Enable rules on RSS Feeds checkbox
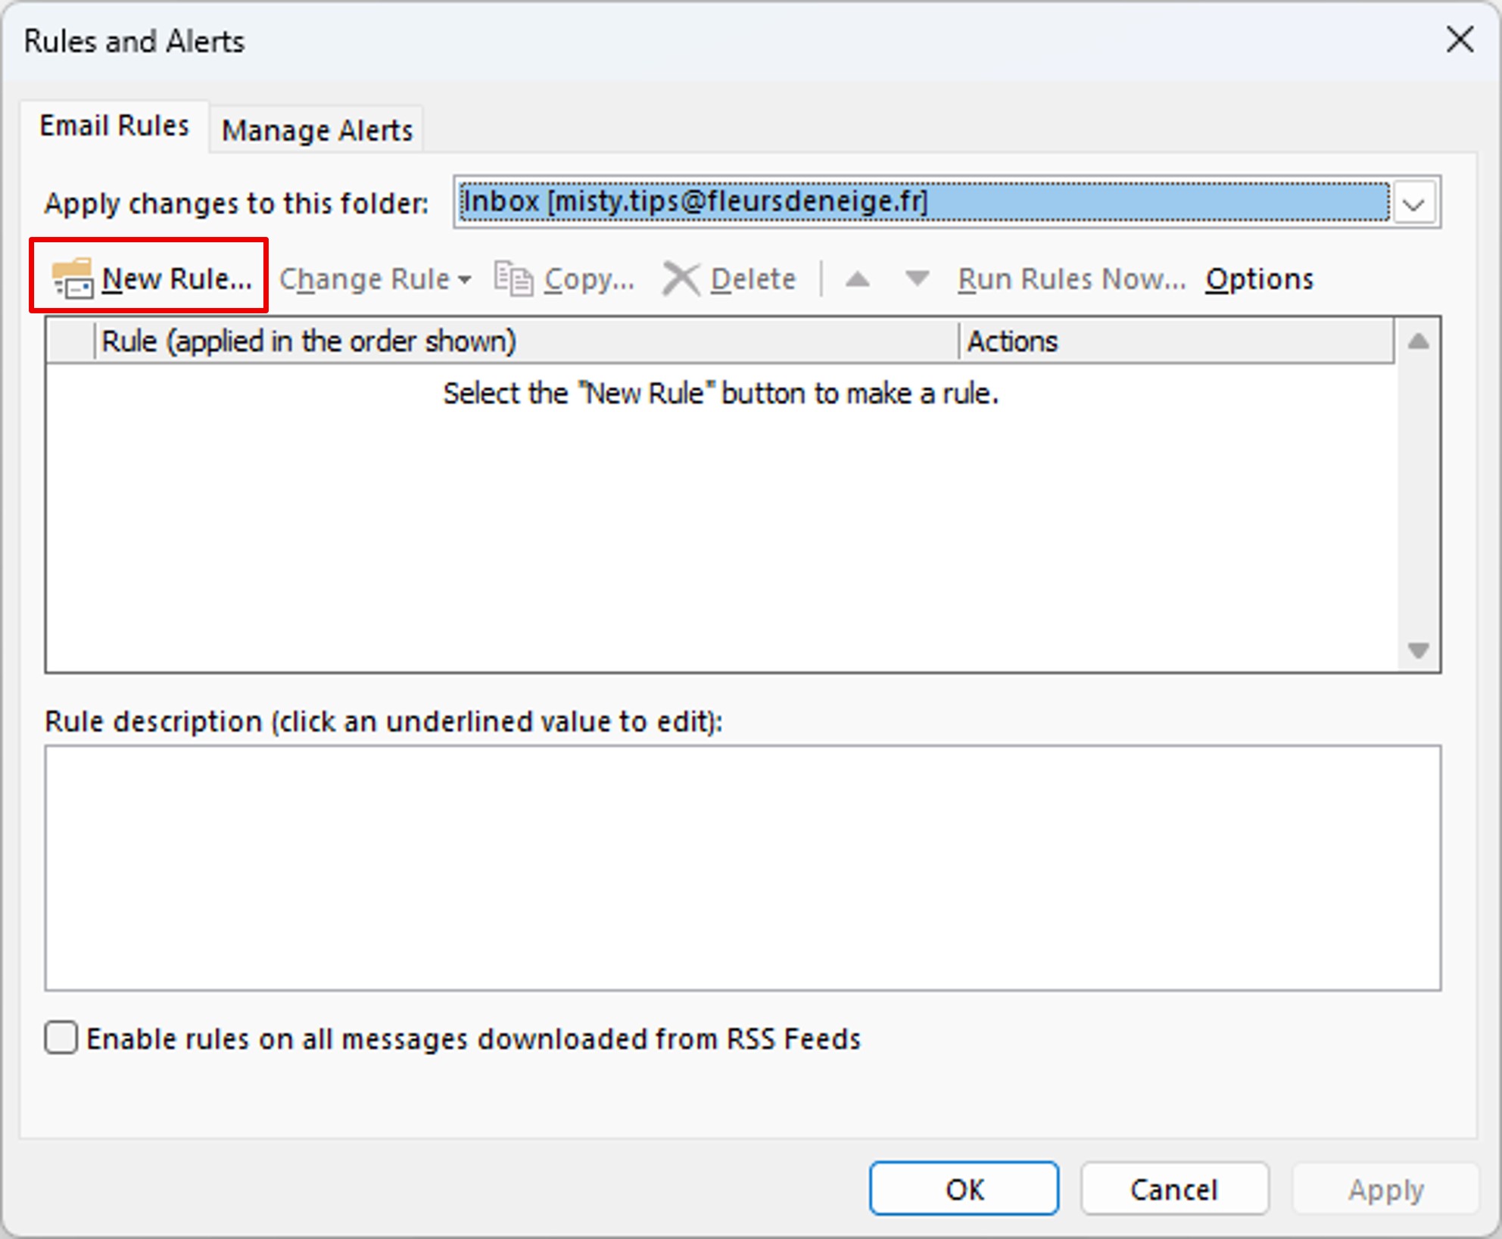This screenshot has height=1239, width=1502. tap(61, 1038)
